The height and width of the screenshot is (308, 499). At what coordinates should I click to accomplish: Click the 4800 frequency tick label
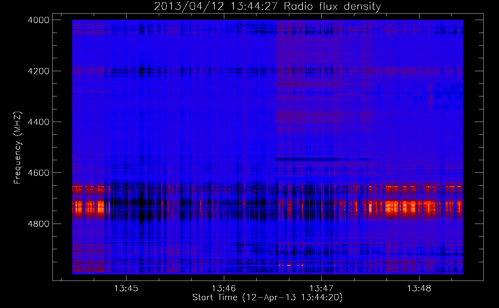pos(39,224)
